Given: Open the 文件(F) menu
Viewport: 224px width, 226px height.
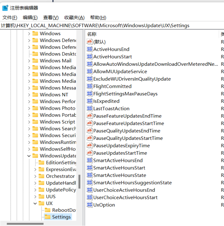Looking at the screenshot, I should coord(10,17).
